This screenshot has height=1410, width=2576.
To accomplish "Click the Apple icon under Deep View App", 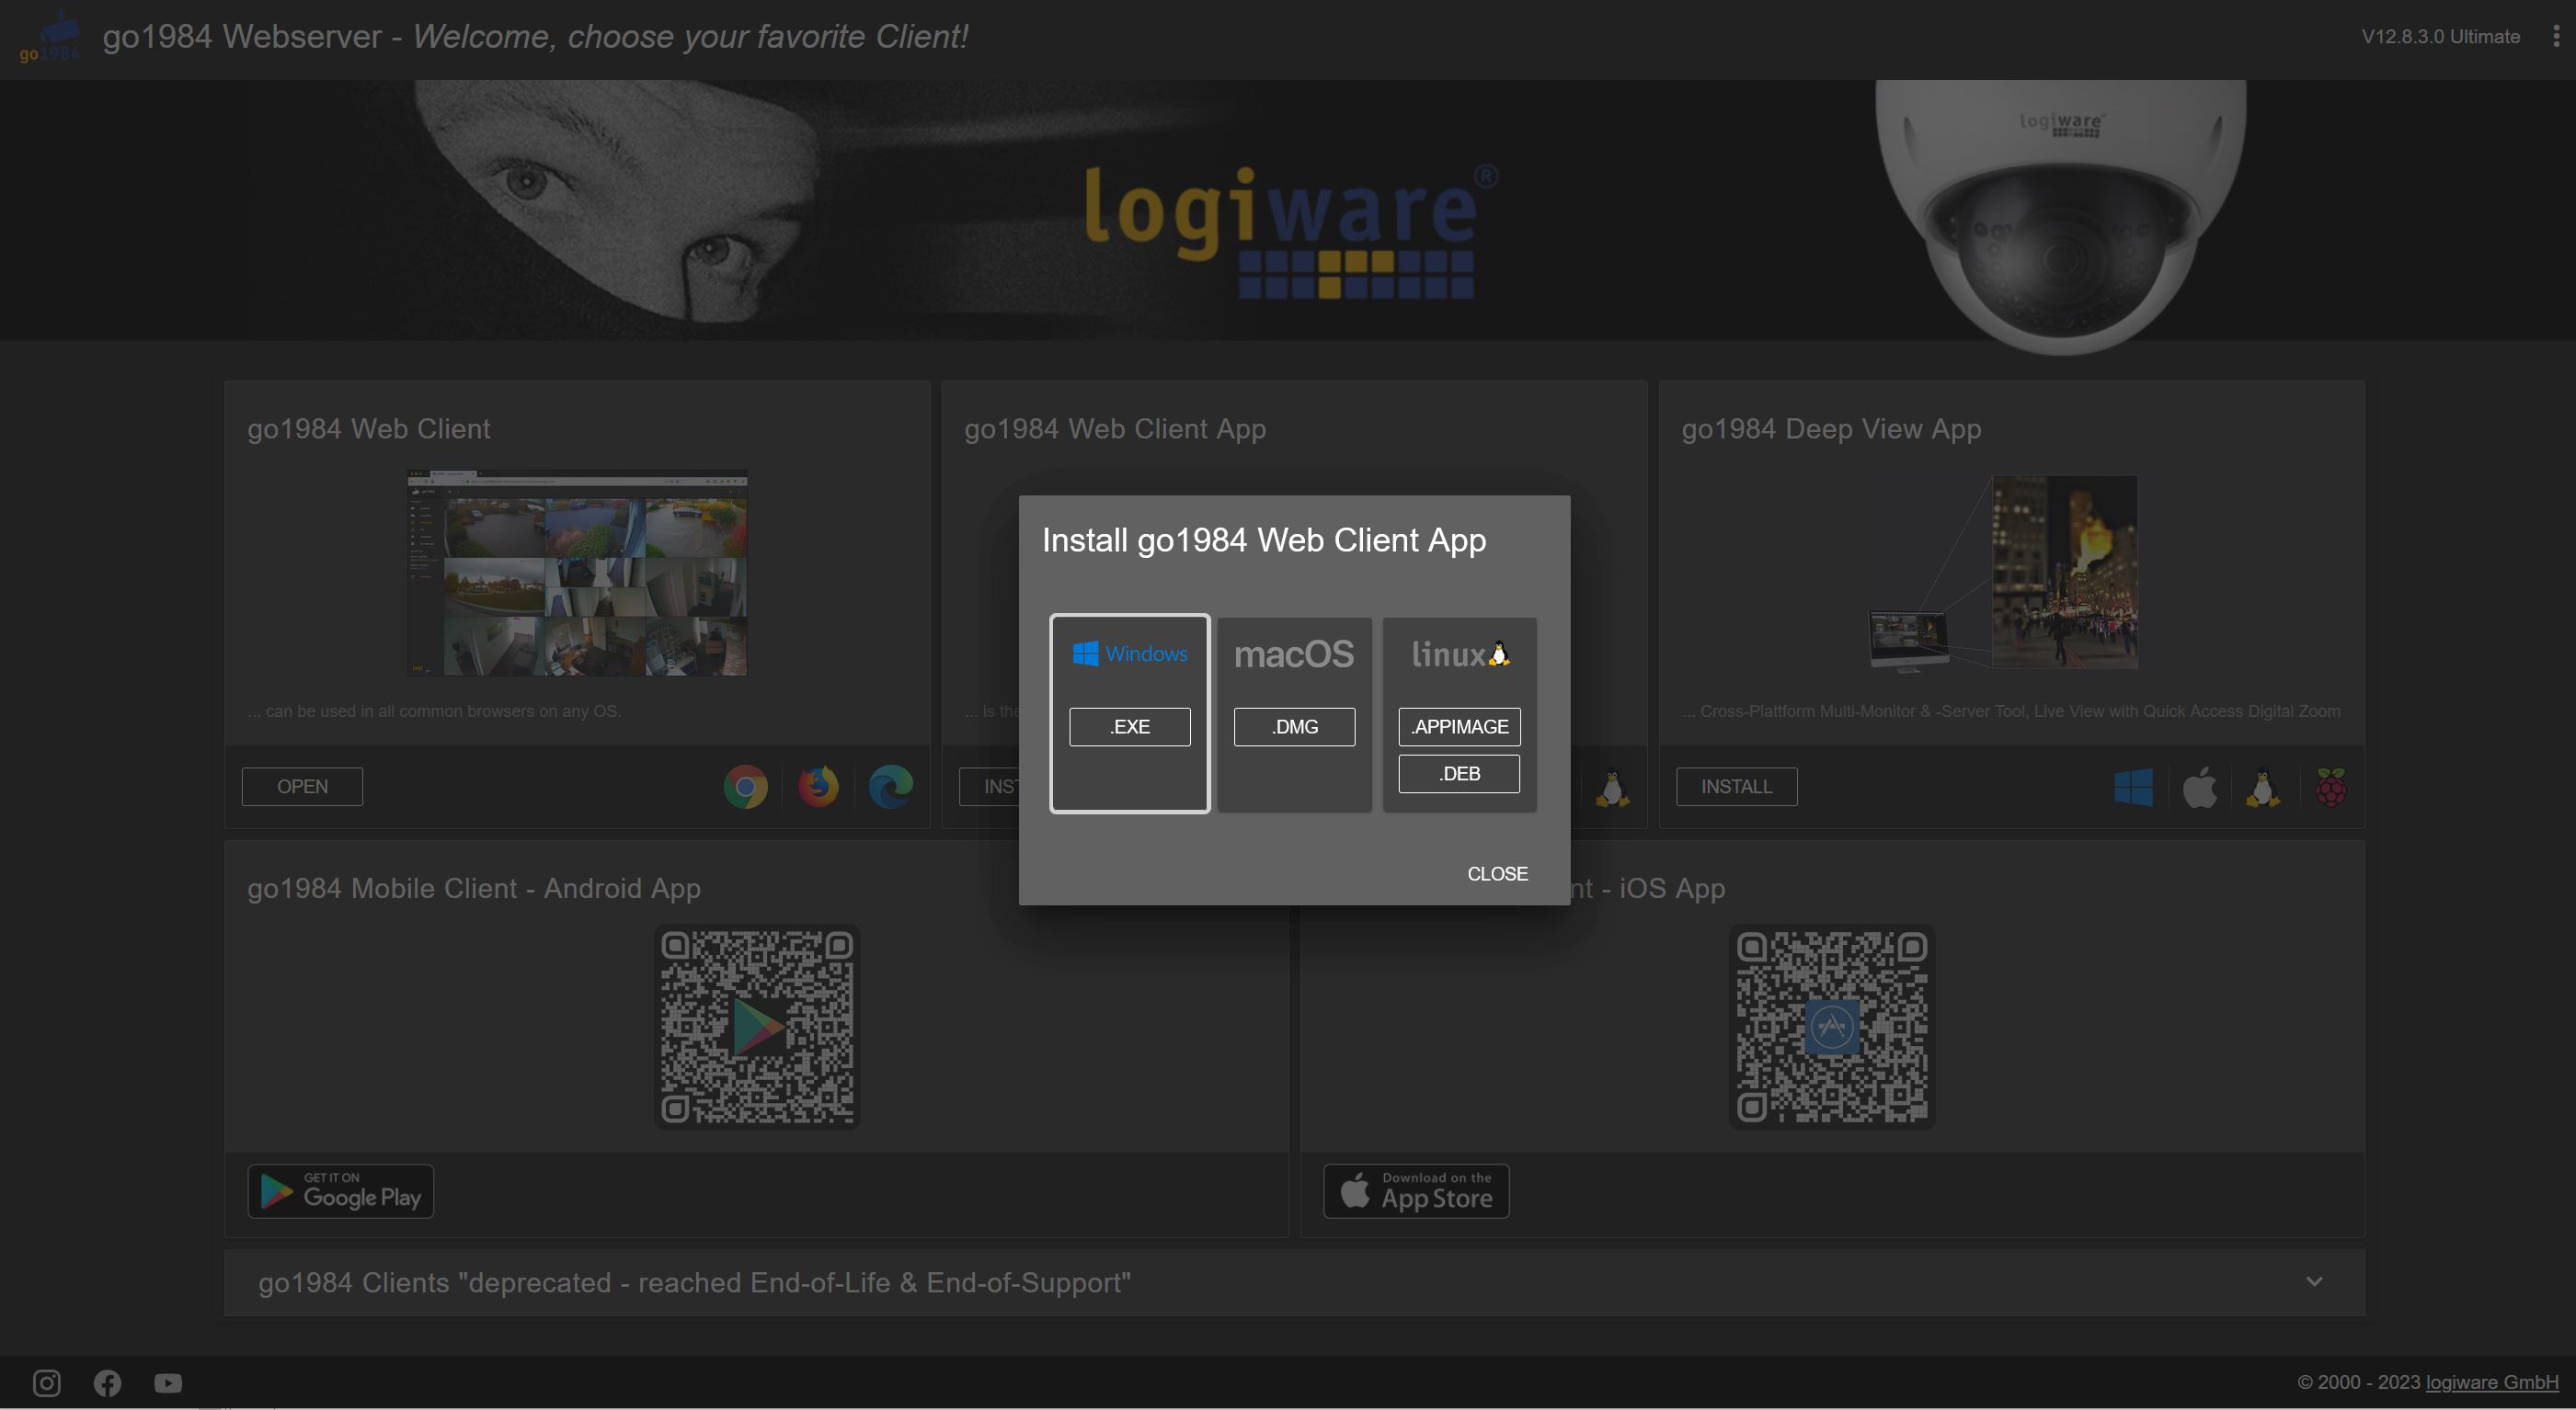I will coord(2199,788).
